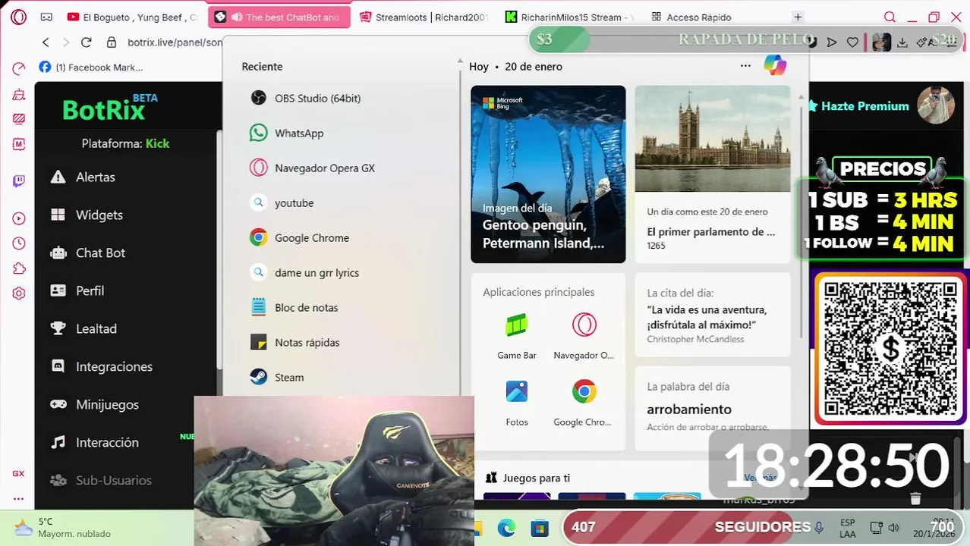Open Twitch icon in Opera sidebar
Viewport: 970px width, 546px height.
tap(19, 181)
